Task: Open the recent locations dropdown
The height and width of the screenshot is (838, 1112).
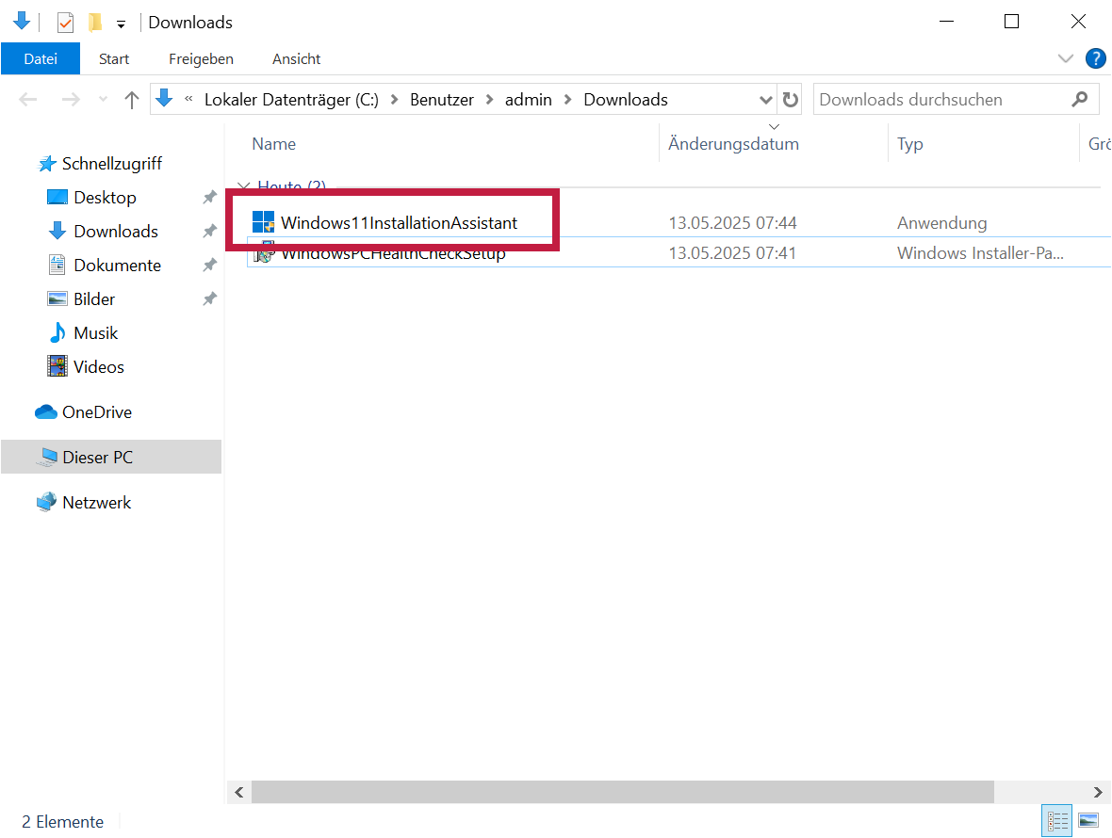Action: tap(104, 99)
